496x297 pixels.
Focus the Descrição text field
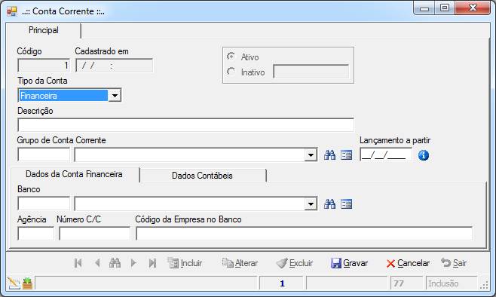point(185,125)
